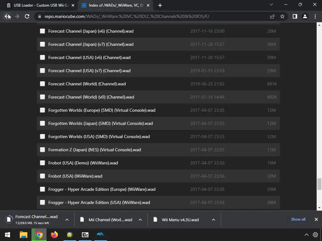
Task: Close the USB Loader tab
Action: [73, 5]
